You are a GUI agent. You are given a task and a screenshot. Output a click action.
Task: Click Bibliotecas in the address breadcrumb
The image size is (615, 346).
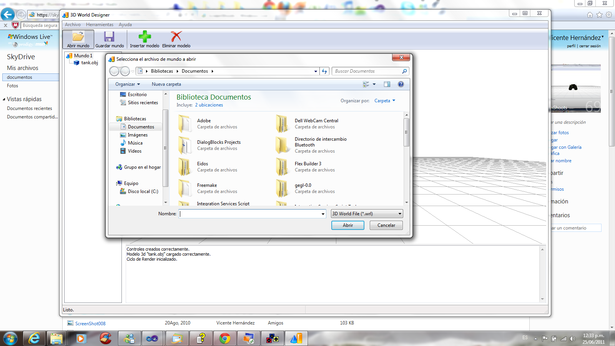pyautogui.click(x=162, y=71)
